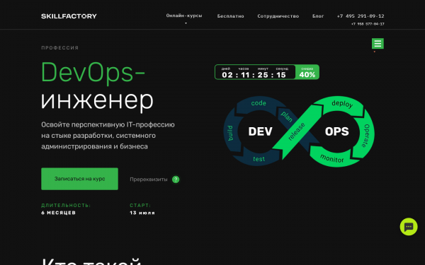Click the countdown days value 02

227,75
